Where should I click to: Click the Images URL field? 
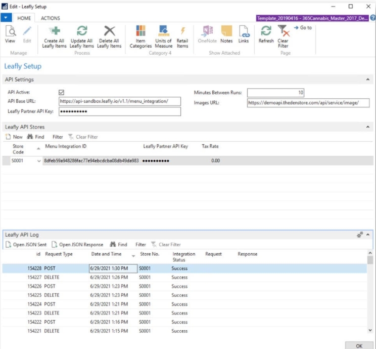(308, 103)
